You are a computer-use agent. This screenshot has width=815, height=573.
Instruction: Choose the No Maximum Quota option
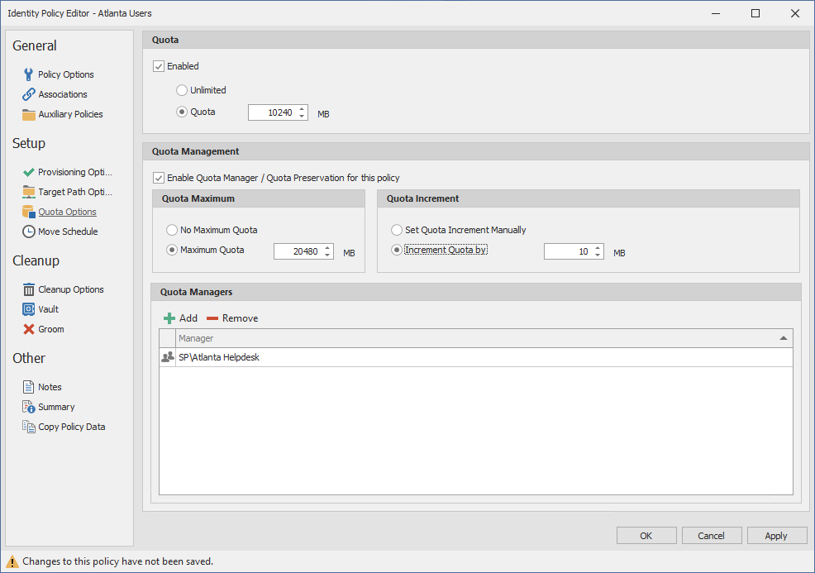(x=172, y=230)
